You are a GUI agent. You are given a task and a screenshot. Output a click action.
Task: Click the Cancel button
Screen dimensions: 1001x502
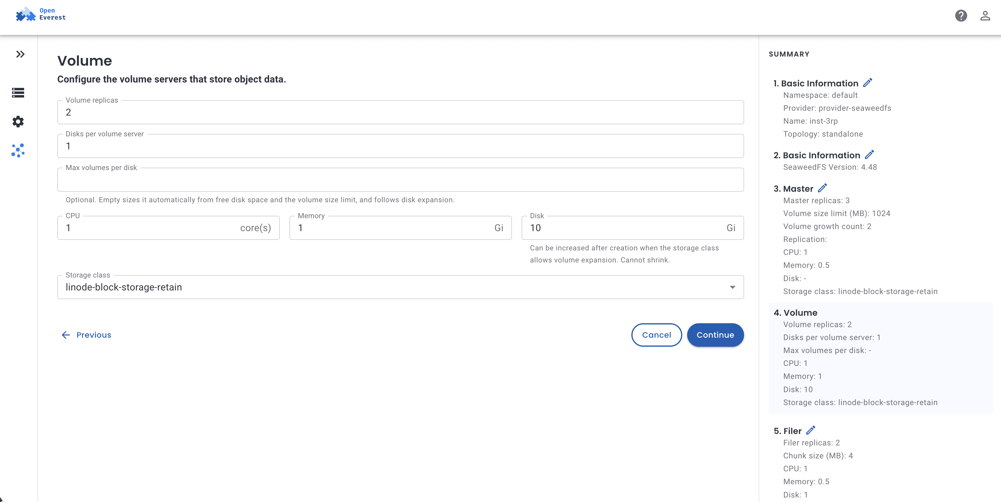click(656, 335)
